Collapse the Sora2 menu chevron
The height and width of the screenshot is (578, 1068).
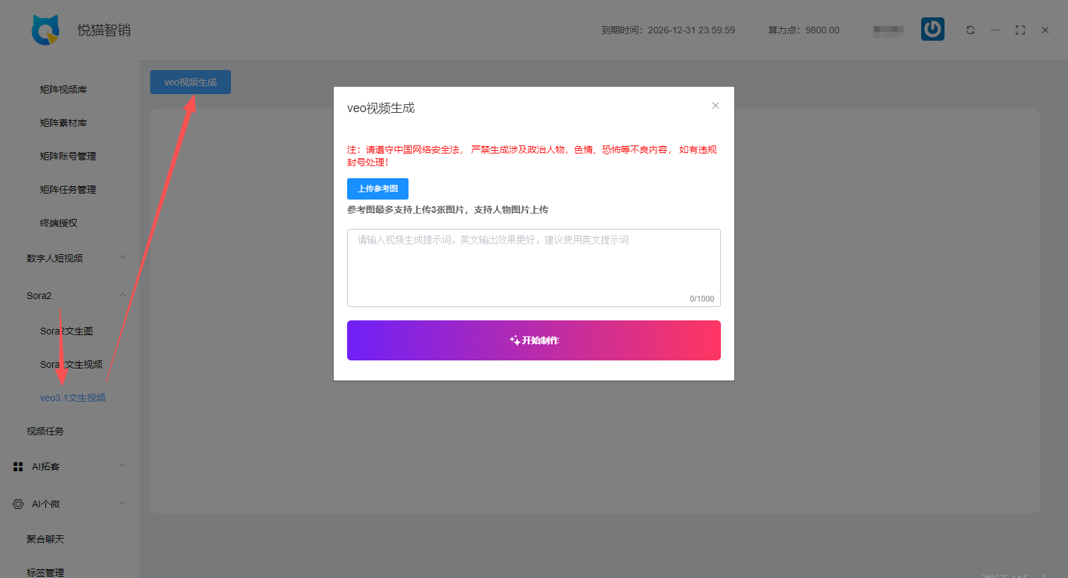click(123, 295)
